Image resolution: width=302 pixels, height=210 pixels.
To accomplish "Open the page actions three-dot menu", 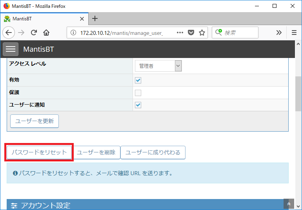I will pyautogui.click(x=180, y=33).
